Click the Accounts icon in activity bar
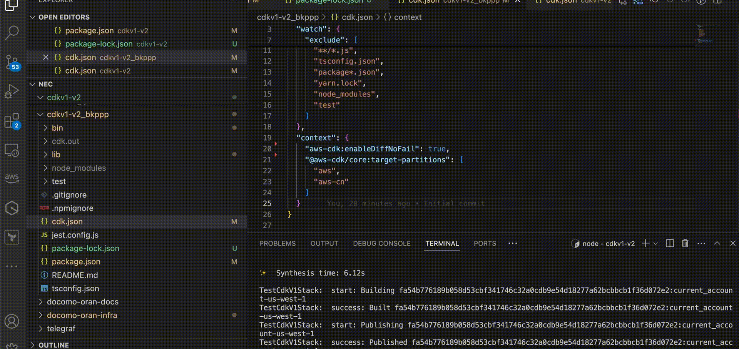The image size is (739, 349). (12, 321)
